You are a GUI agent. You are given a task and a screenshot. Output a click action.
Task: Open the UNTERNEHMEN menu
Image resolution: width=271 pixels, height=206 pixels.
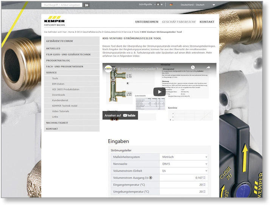[x=147, y=22]
